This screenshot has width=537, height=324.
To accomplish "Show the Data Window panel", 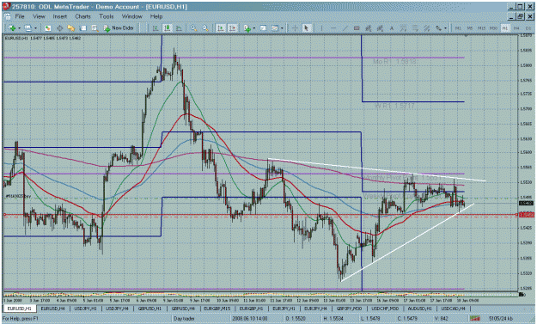I will 59,28.
